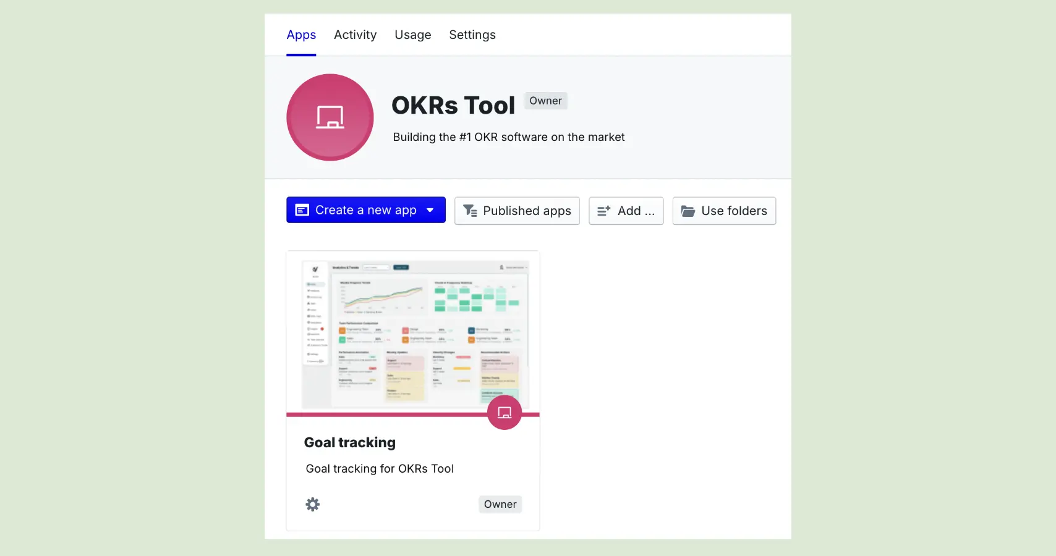1056x556 pixels.
Task: Click the Owner badge next to OKRs Tool
Action: point(545,101)
